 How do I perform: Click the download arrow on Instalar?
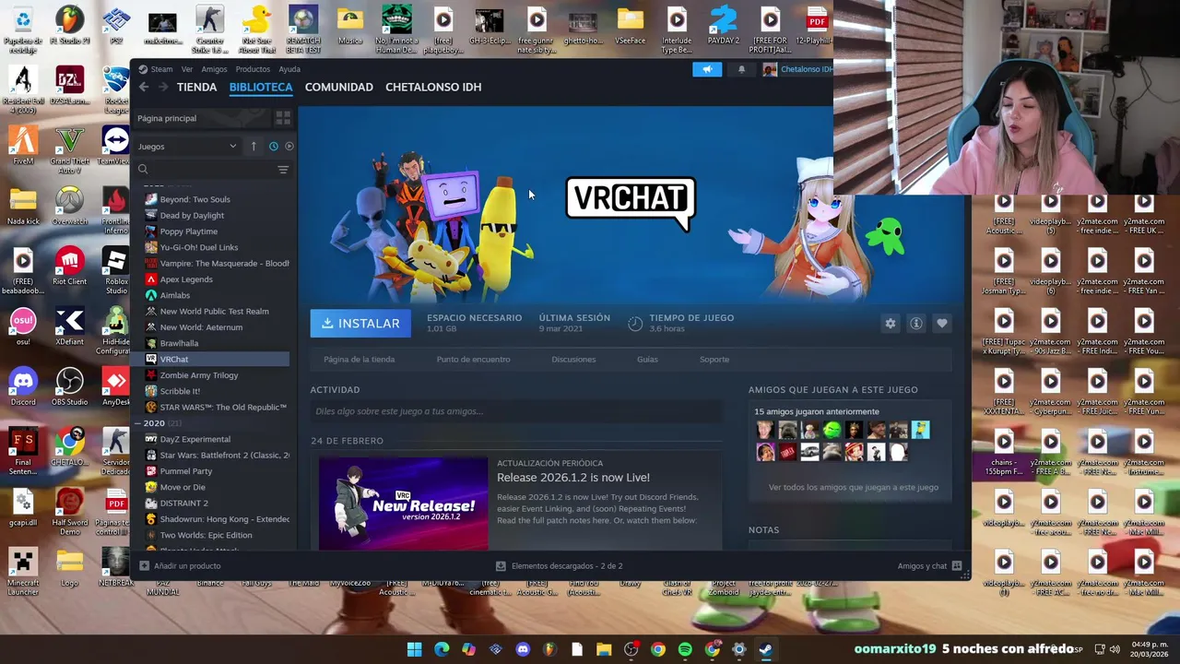(325, 324)
